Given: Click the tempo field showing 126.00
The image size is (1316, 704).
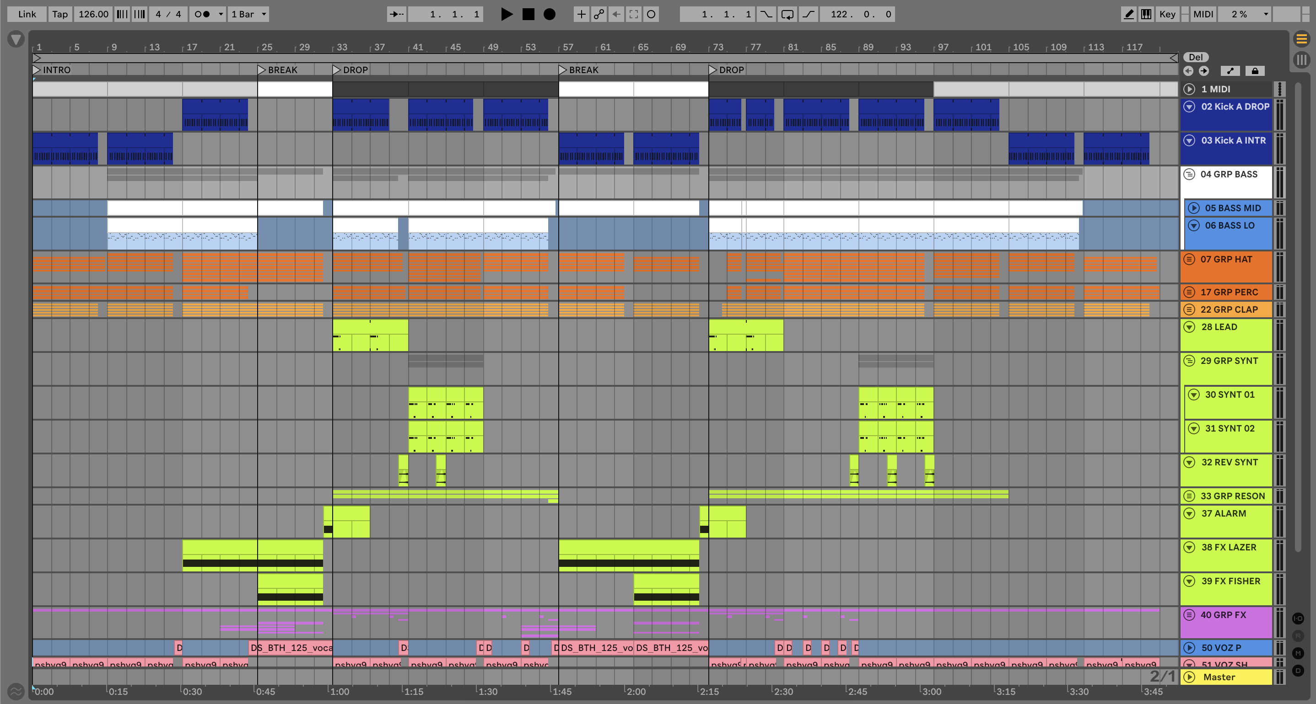Looking at the screenshot, I should click(93, 14).
